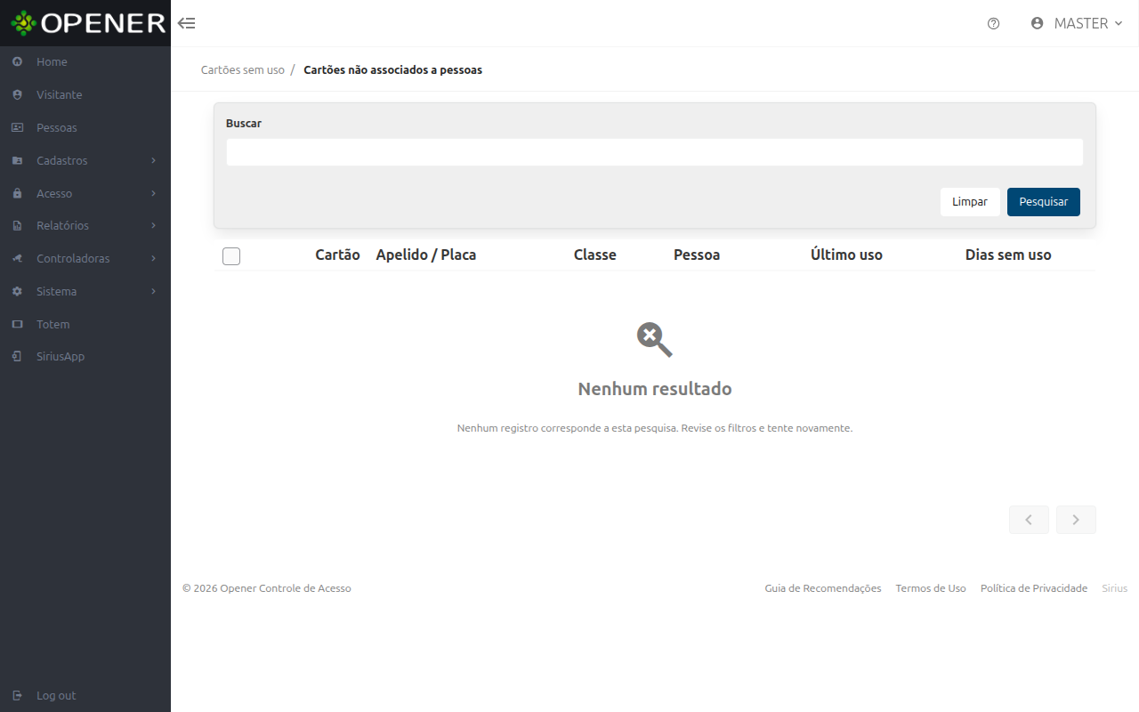Click the Log out icon

click(x=17, y=695)
